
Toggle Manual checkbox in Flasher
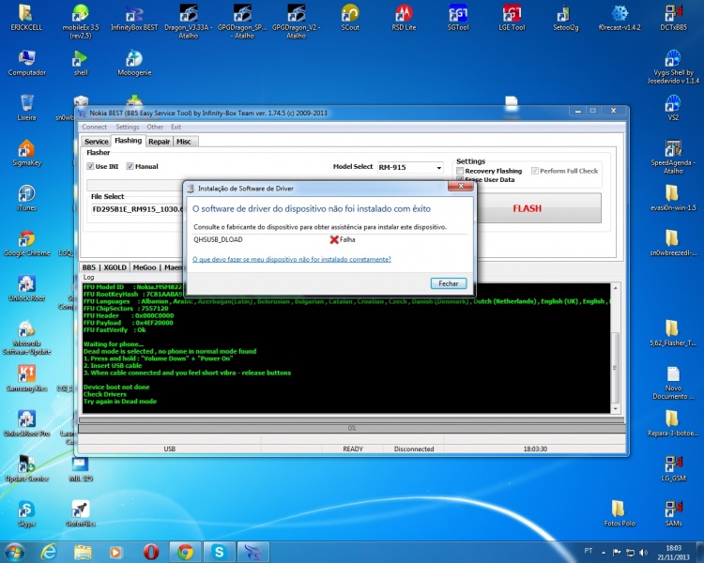click(x=130, y=167)
